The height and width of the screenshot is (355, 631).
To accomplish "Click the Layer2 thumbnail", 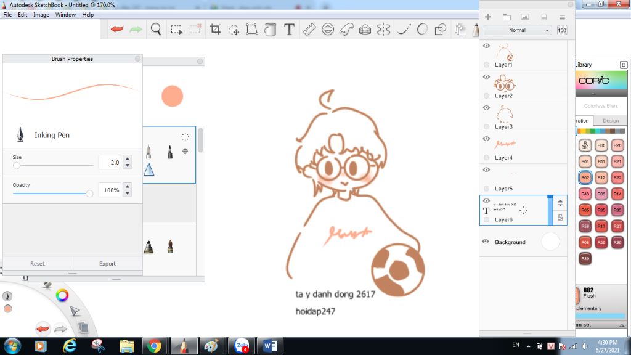I will click(505, 83).
